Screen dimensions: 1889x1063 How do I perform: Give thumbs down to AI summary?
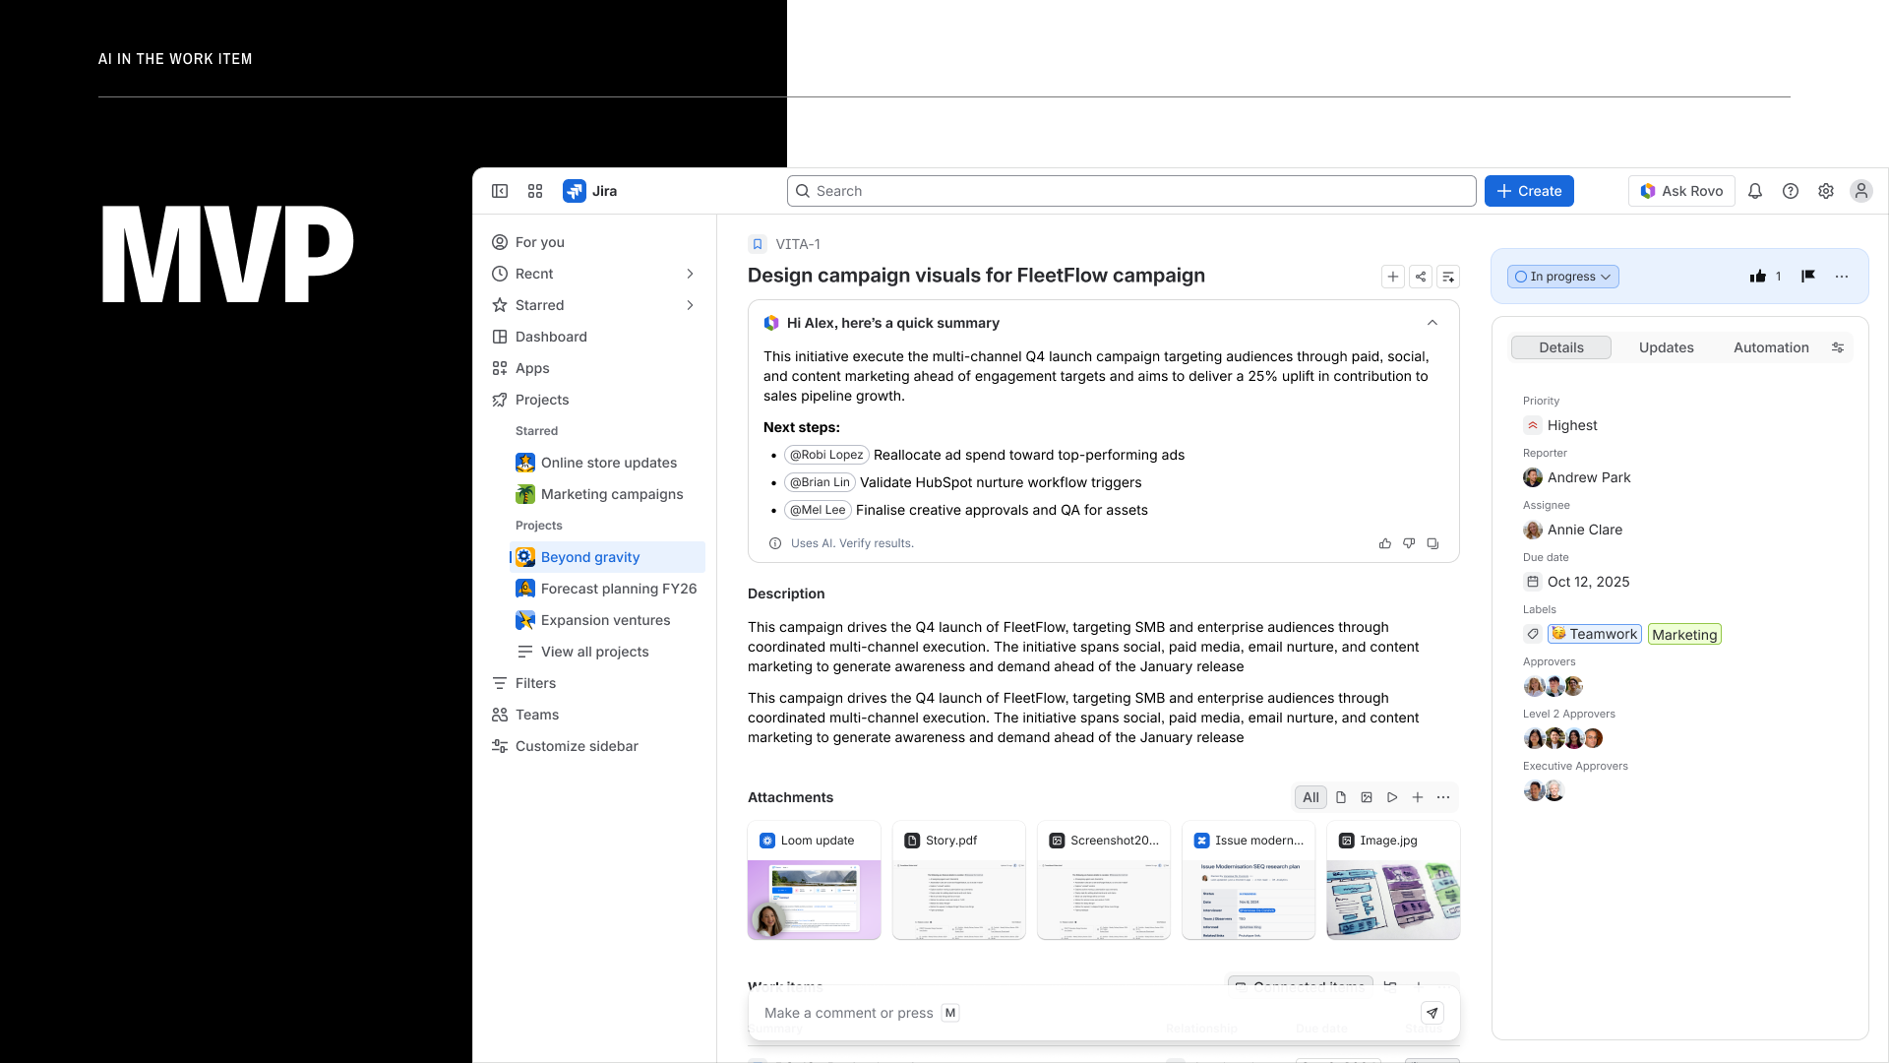tap(1409, 543)
